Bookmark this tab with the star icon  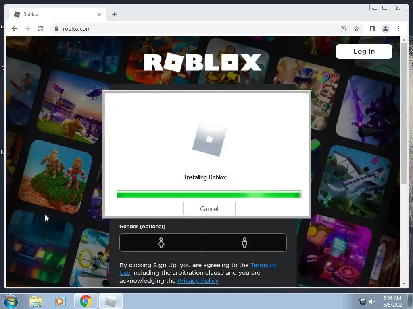[x=357, y=29]
